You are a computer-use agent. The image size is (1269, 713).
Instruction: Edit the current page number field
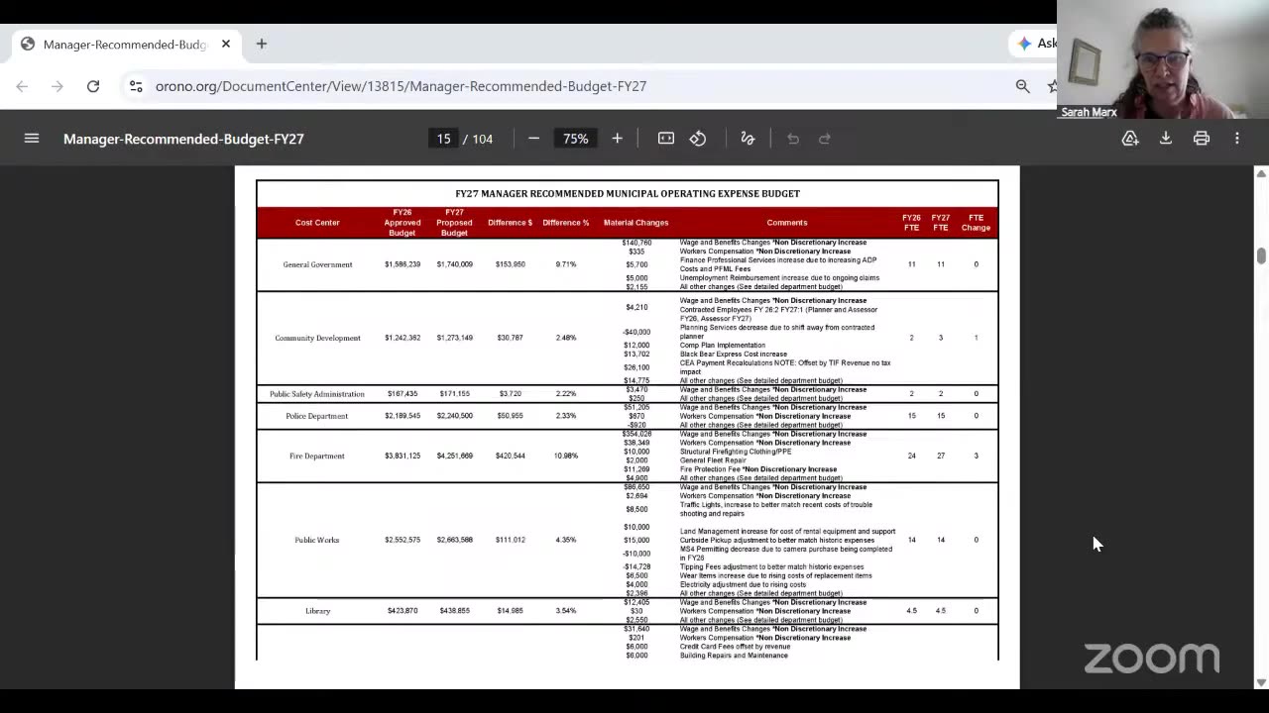[443, 139]
